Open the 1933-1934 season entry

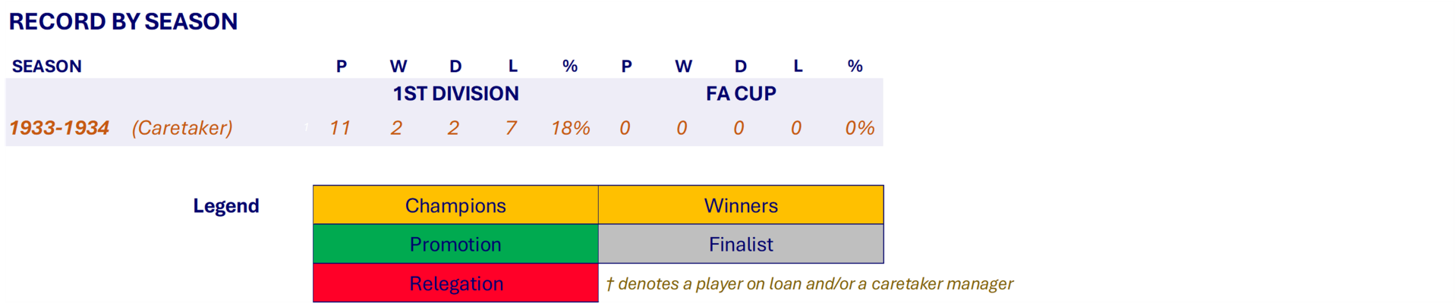60,128
